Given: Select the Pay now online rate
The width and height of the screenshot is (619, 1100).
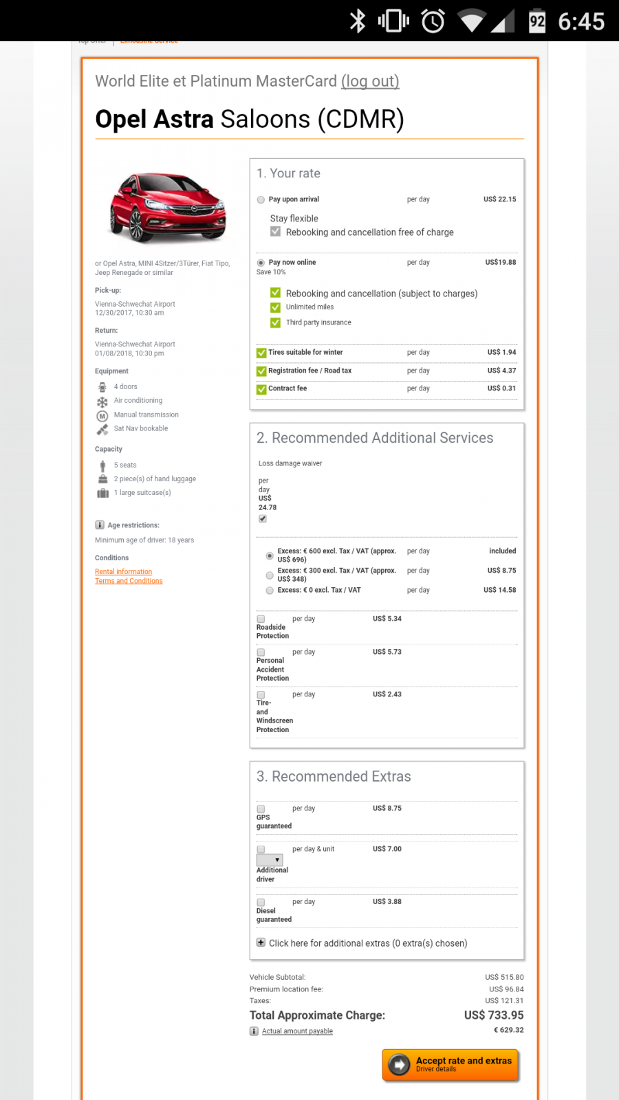Looking at the screenshot, I should [x=261, y=263].
